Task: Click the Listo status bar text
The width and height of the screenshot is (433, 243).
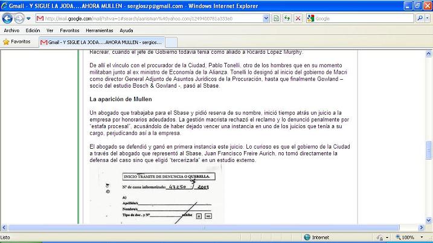Action: (x=5, y=238)
